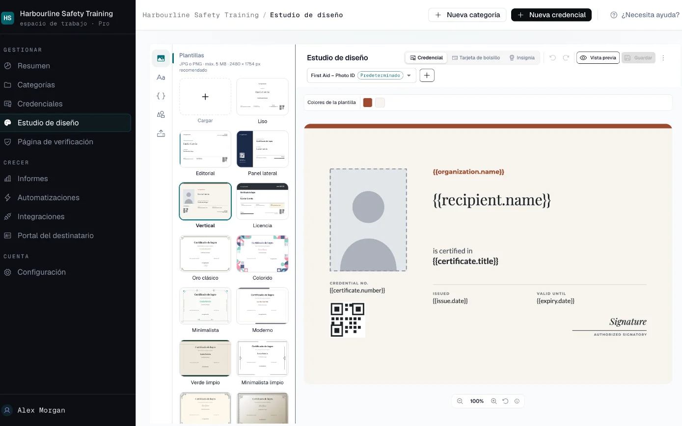The image size is (682, 426).
Task: Switch to the Credencial tab
Action: [426, 58]
